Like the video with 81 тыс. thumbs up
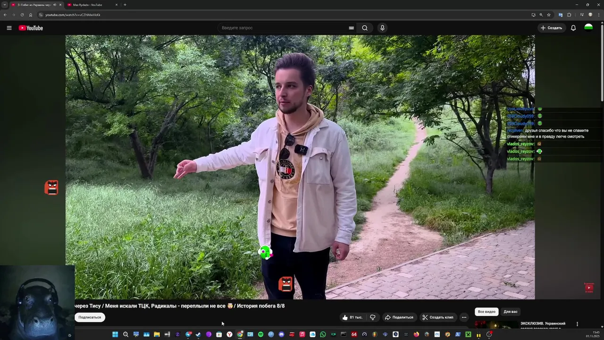The height and width of the screenshot is (340, 604). (352, 317)
